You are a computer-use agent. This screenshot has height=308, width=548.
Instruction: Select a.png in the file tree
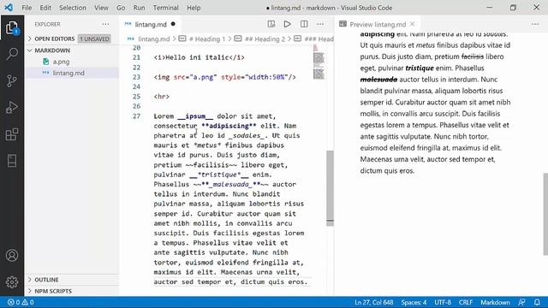click(x=61, y=62)
